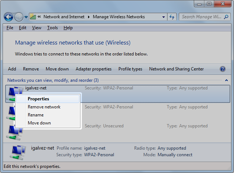
Task: Open recent pages dropdown next to Forward
Action: (26, 17)
